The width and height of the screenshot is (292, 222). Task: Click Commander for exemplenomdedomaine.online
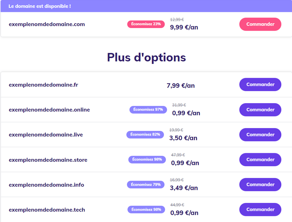[x=260, y=110]
